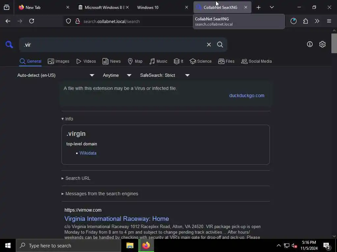This screenshot has height=252, width=337.
Task: Click the Windows taskbar search box
Action: (68, 245)
